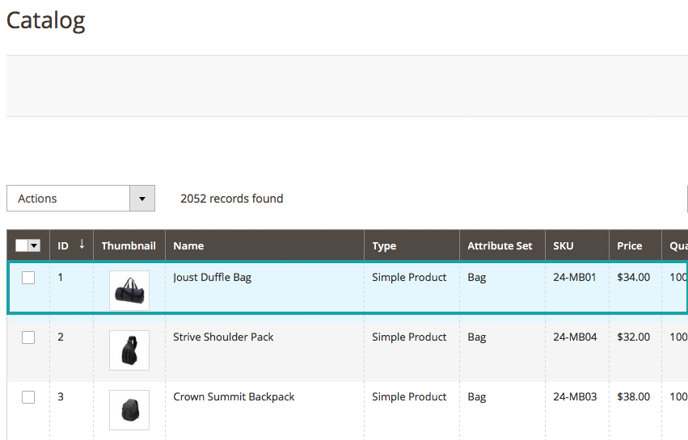
Task: Click the 24-MB01 SKU cell
Action: click(574, 278)
